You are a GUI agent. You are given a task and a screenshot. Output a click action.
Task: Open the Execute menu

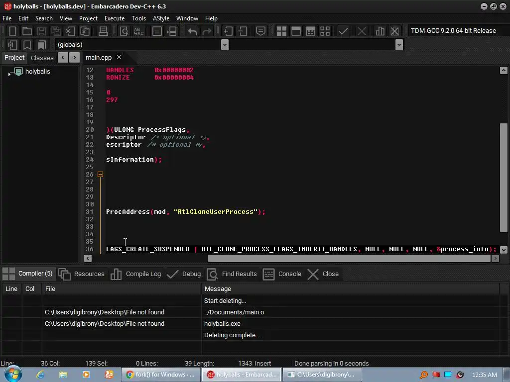click(x=115, y=18)
